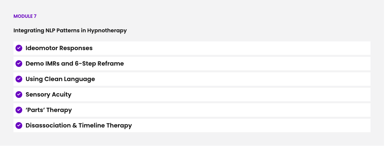Open the 'Parts' Therapy lesson title
Image resolution: width=385 pixels, height=146 pixels.
coord(49,110)
